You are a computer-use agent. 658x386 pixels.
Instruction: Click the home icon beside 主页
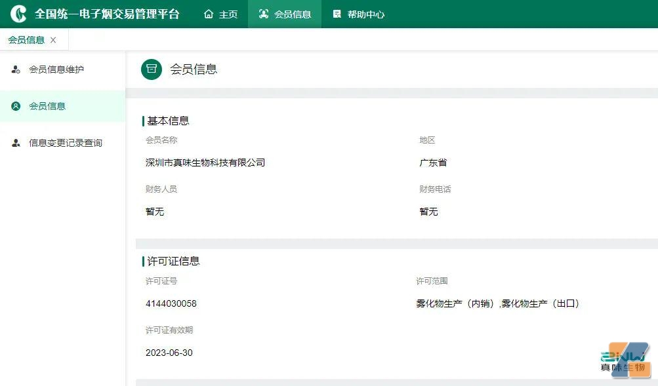[209, 14]
